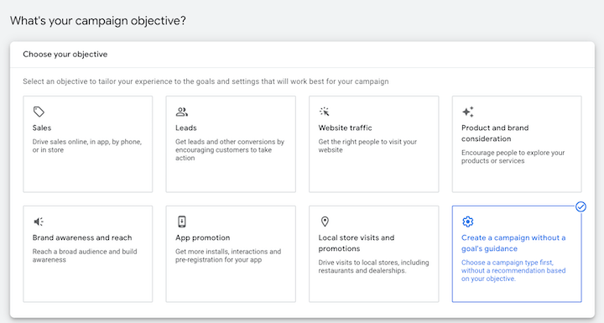
Task: Choose Brand awareness and reach title
Action: [x=82, y=237]
